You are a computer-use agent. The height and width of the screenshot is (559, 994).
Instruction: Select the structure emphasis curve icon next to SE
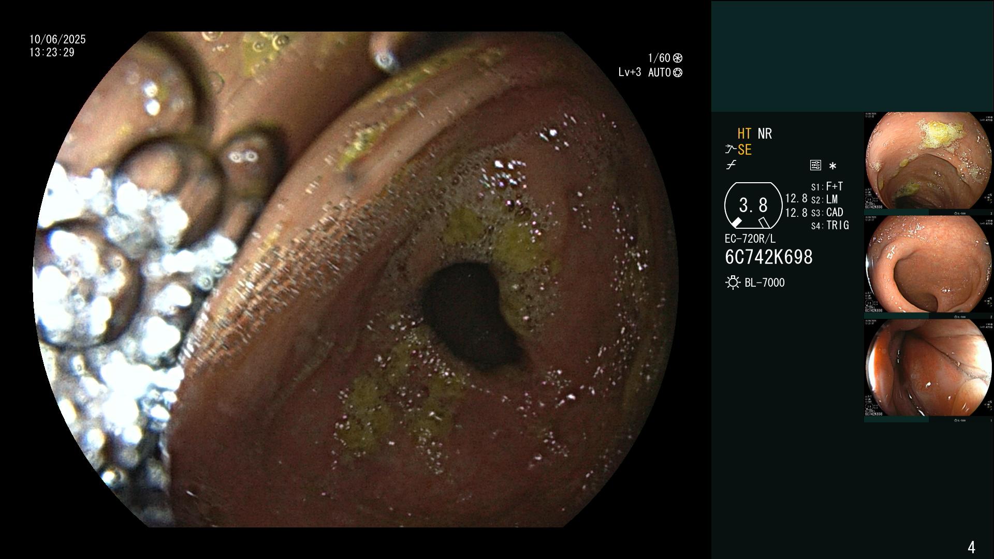tap(730, 150)
